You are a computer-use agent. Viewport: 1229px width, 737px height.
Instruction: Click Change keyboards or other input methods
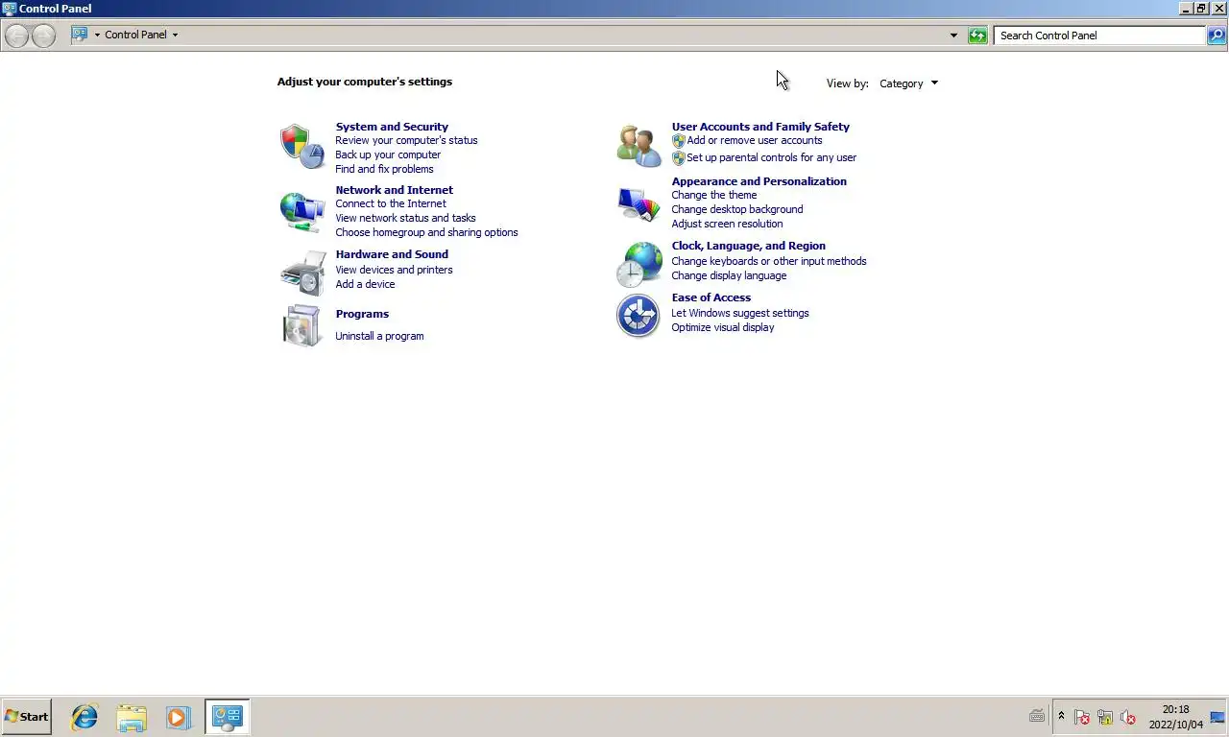click(768, 261)
